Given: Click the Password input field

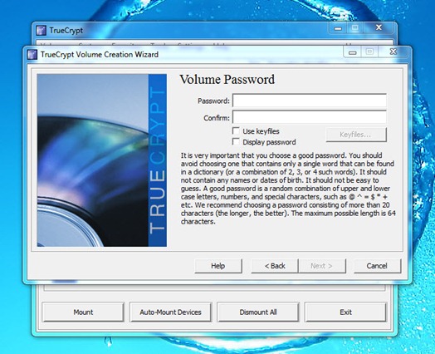Looking at the screenshot, I should pos(310,101).
